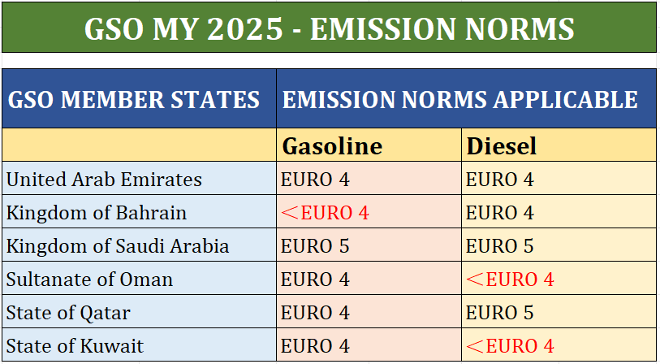This screenshot has height=364, width=660.
Task: Click Oman's red <EURO 4 diesel cell
Action: pos(559,278)
